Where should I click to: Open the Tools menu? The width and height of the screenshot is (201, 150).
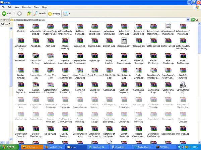click(37, 7)
